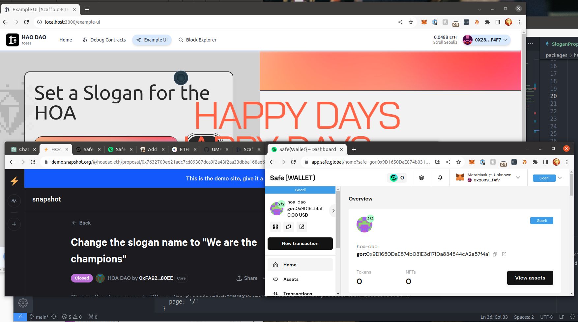Open new tab in top browser window
Viewport: 578px width, 322px height.
[87, 10]
